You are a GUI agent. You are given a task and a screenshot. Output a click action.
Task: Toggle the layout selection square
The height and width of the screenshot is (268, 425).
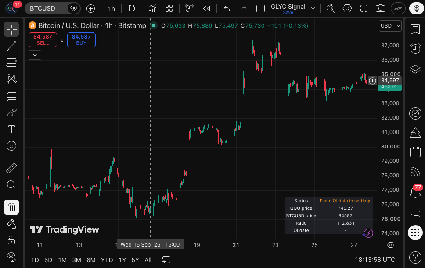click(x=260, y=8)
